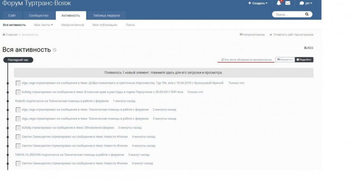Click reaction icon for Обновление форума row
Screen dimensions: 354x180
tap(18, 128)
